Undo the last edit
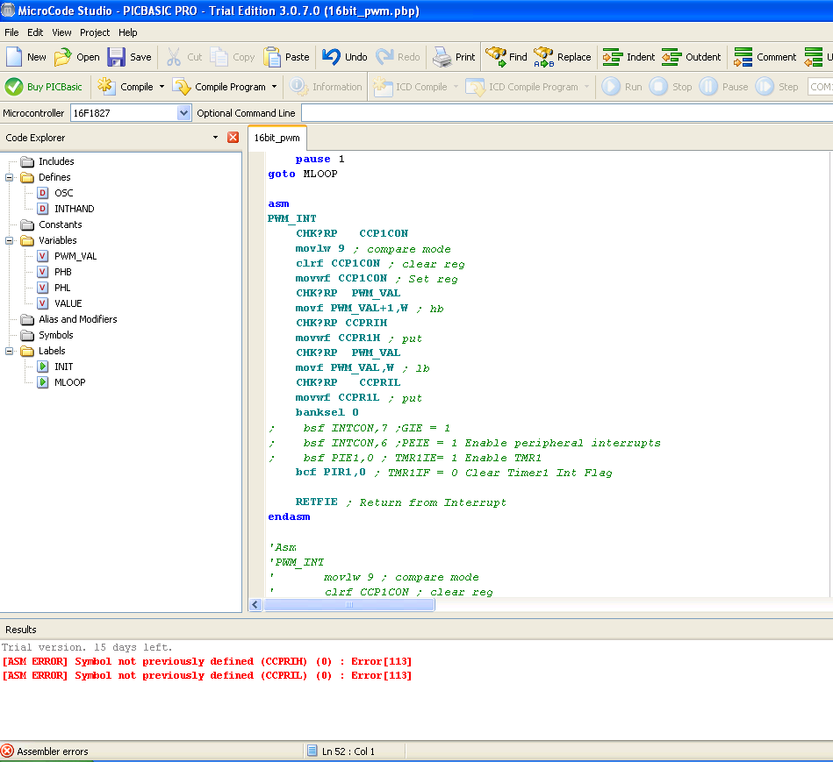The width and height of the screenshot is (833, 762). (332, 57)
